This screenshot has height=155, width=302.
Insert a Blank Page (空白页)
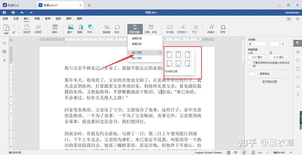(27, 29)
